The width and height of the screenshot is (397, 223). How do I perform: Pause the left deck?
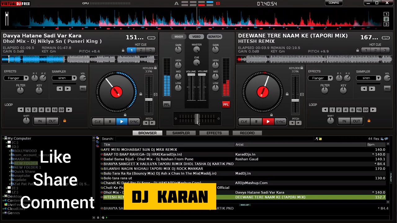pos(110,122)
